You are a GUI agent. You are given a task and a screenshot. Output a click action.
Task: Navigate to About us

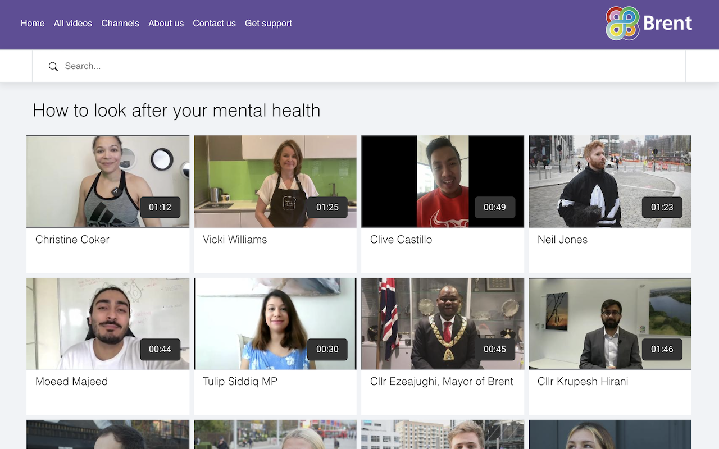point(166,24)
